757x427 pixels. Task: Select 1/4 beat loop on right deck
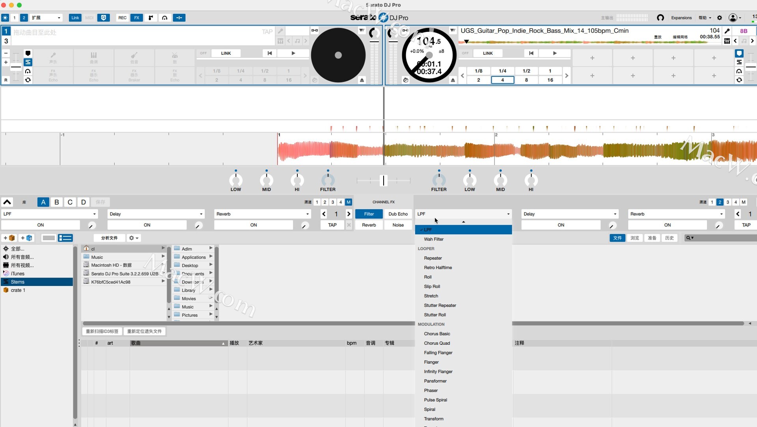pos(502,71)
